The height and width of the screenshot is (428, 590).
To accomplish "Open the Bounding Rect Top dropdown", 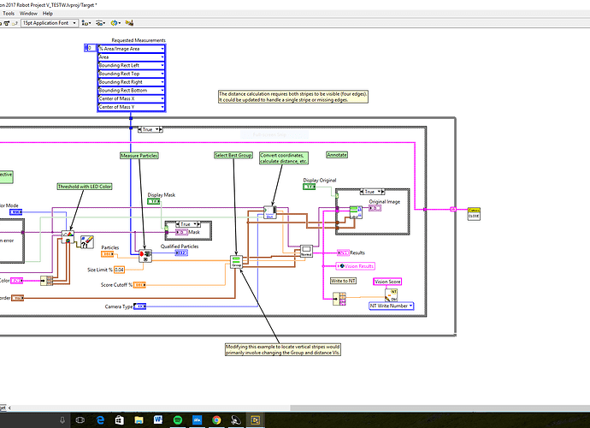I will click(131, 74).
